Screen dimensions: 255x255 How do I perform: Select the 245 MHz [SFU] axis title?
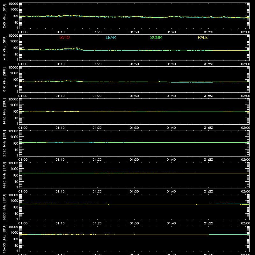[x=4, y=16]
